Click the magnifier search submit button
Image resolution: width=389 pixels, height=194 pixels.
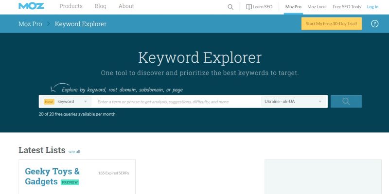(346, 102)
